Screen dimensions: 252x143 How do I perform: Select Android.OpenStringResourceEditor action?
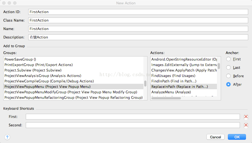point(184,59)
